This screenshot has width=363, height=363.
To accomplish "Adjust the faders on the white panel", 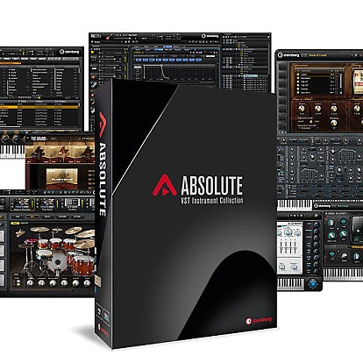I will (288, 246).
